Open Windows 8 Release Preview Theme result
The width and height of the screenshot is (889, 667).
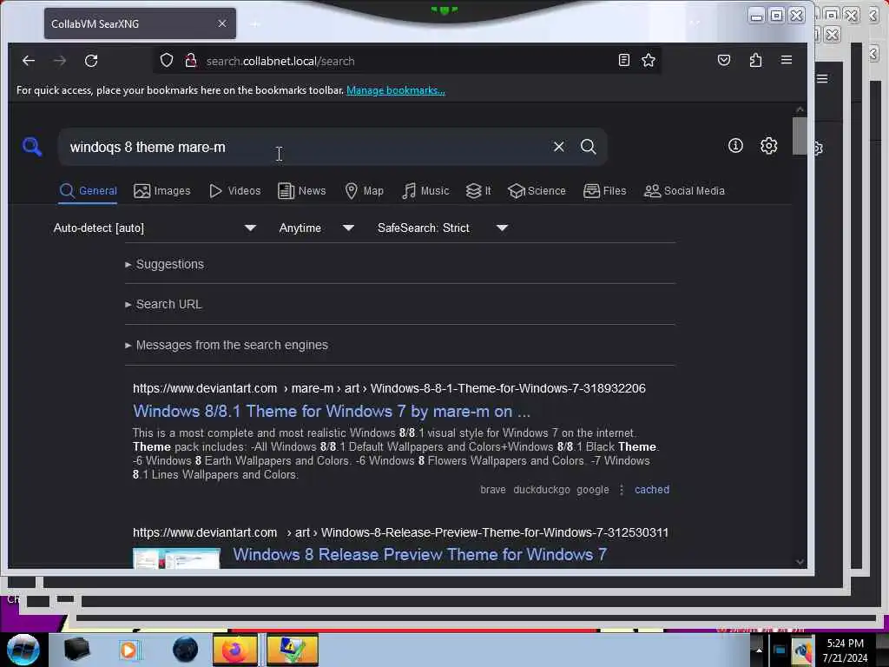pos(419,555)
